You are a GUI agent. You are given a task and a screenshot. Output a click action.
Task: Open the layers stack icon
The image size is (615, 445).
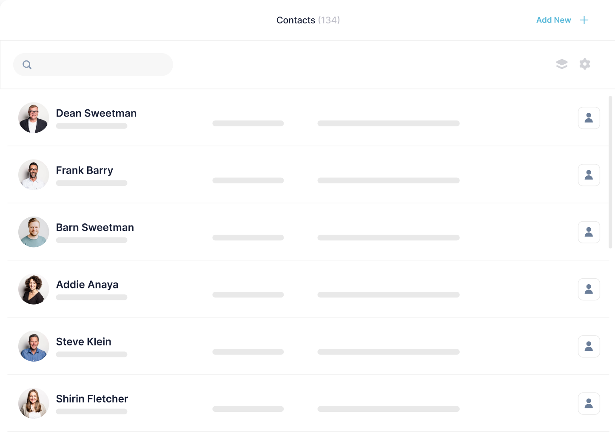pos(562,64)
